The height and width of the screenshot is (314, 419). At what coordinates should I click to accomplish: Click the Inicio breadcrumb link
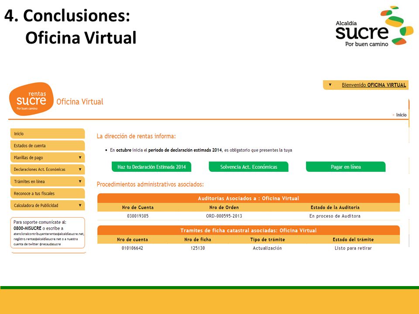401,115
